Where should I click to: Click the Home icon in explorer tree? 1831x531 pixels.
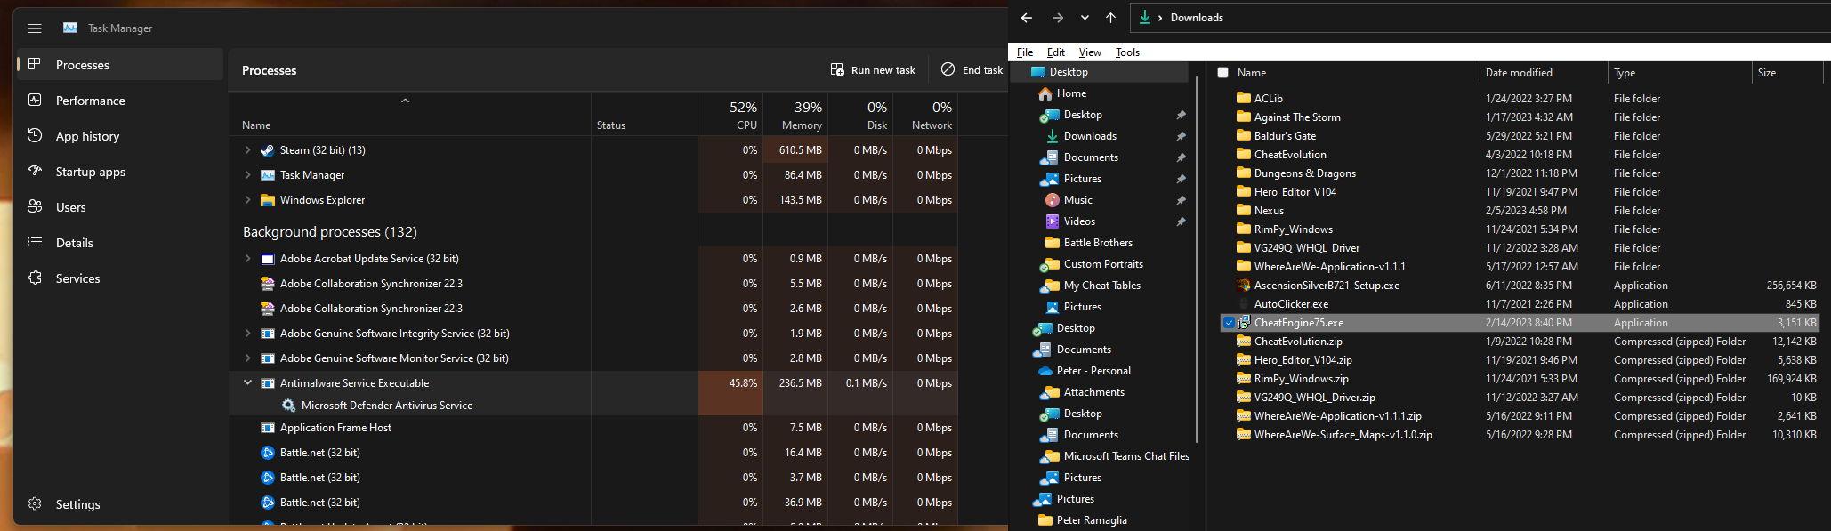1045,93
